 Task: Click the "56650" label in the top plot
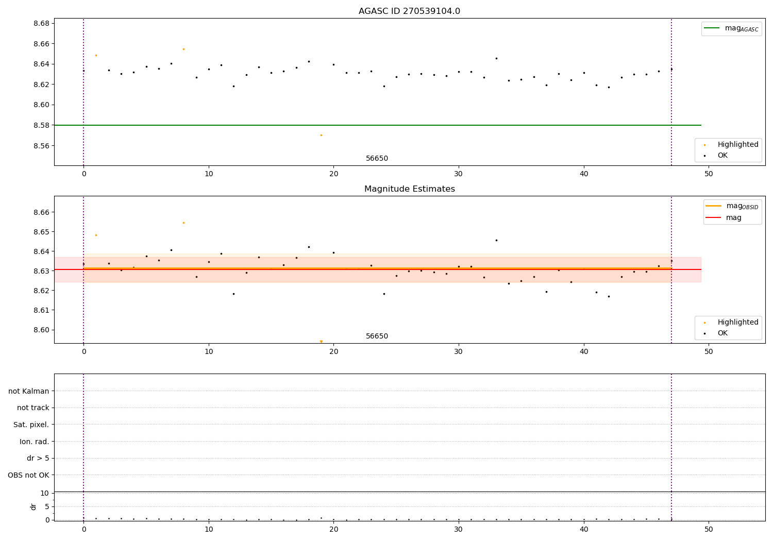pyautogui.click(x=377, y=159)
